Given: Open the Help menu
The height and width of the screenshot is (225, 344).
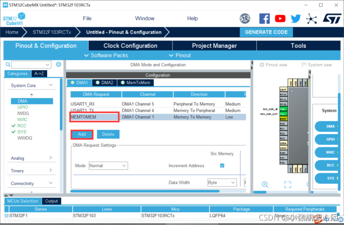Looking at the screenshot, I should pos(192,19).
